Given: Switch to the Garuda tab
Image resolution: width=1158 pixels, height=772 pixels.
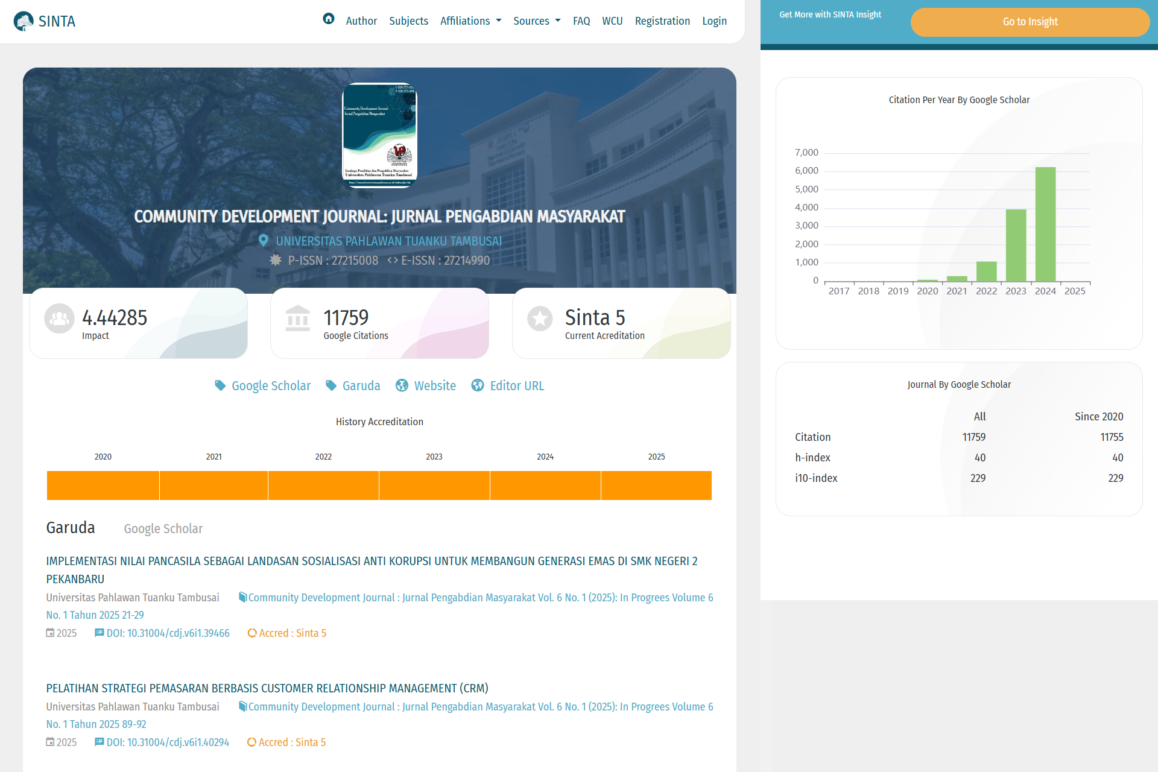Looking at the screenshot, I should click(71, 528).
